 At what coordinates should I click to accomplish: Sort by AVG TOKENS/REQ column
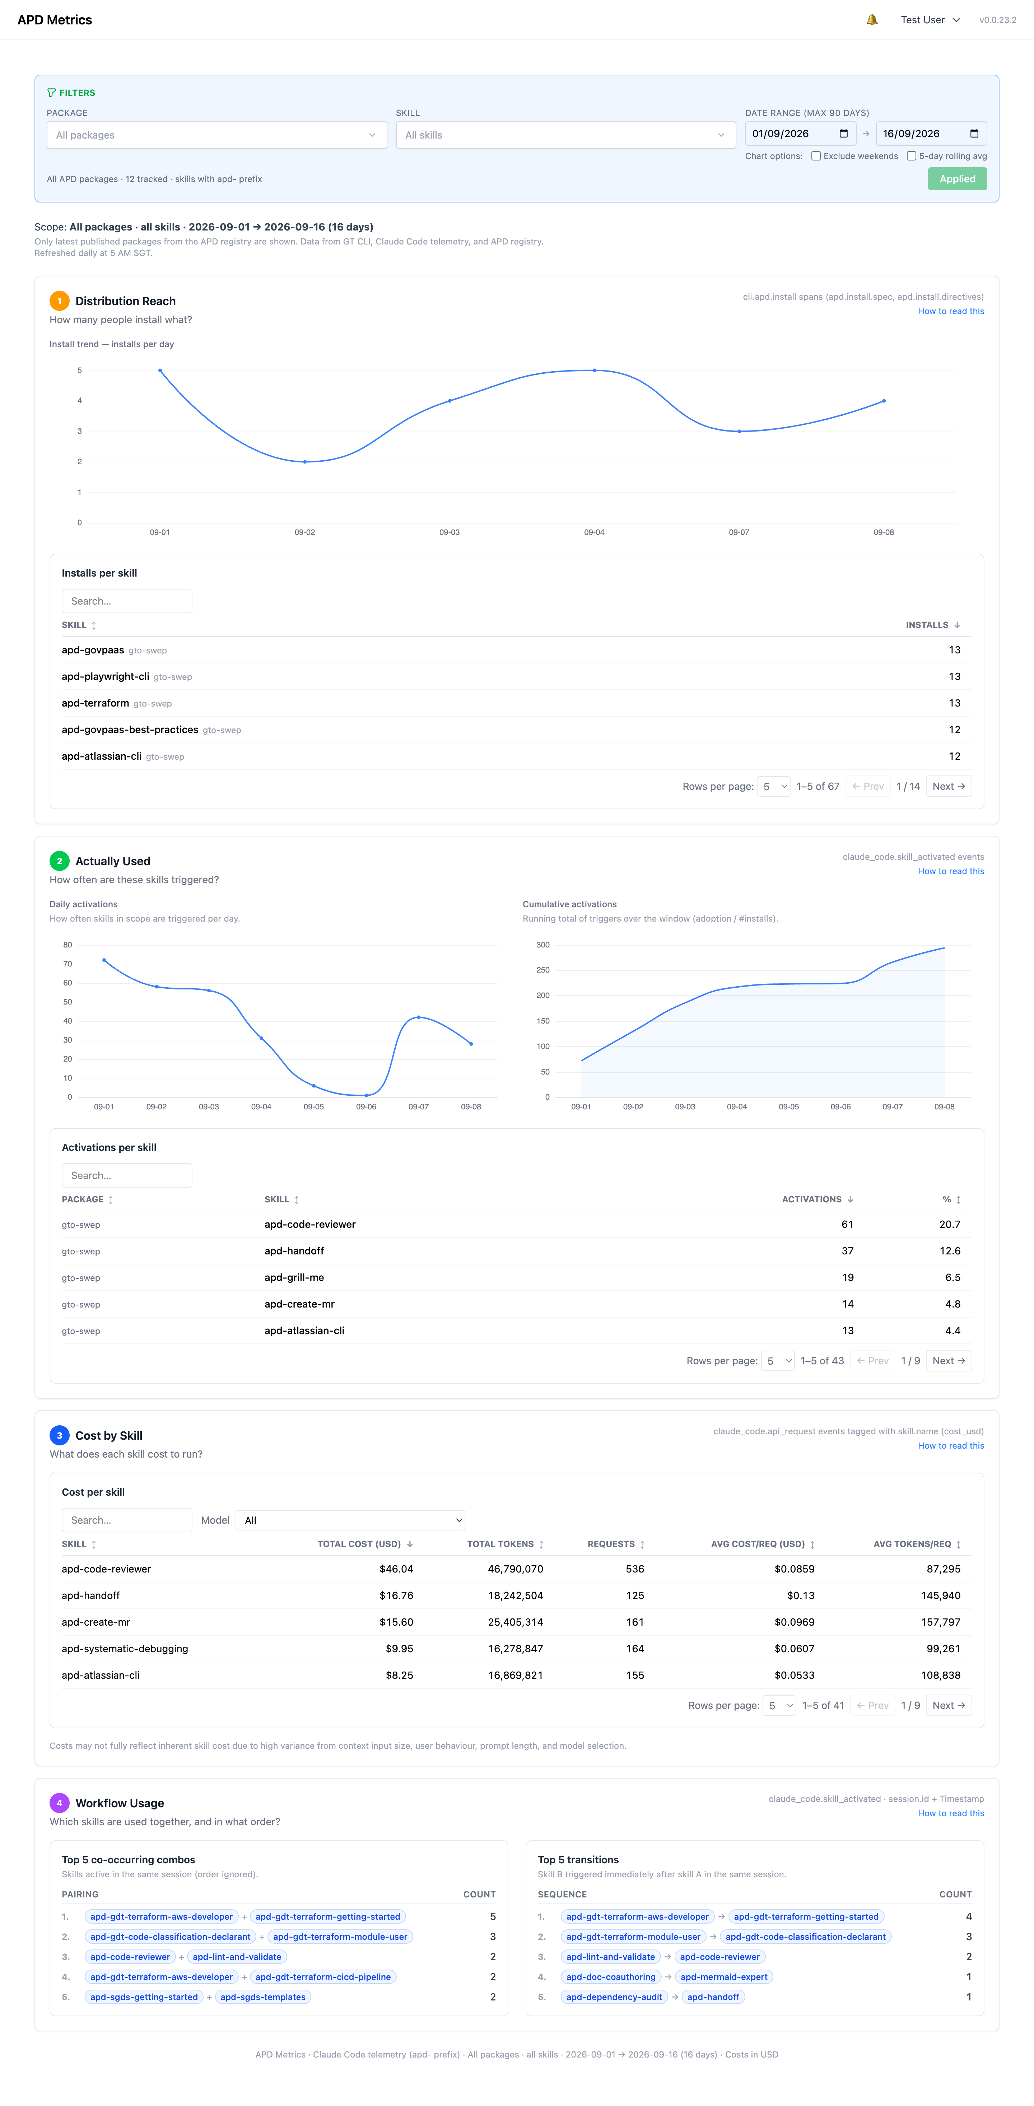click(917, 1544)
